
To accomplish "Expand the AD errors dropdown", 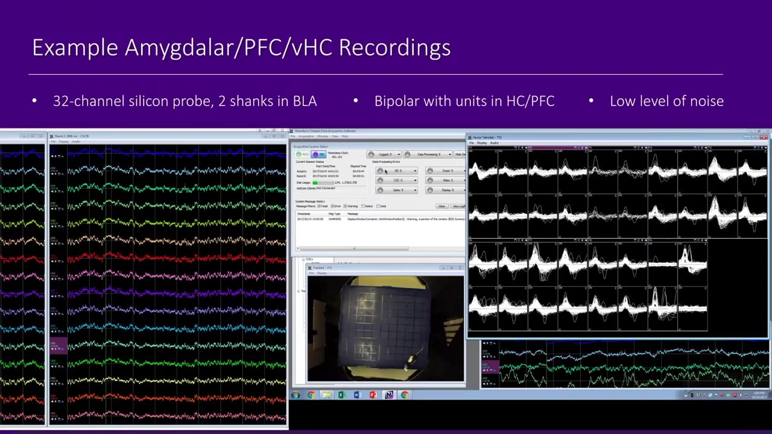I will click(x=397, y=171).
